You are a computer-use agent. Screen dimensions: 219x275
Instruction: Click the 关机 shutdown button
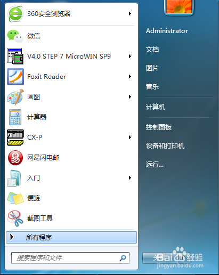(x=160, y=258)
